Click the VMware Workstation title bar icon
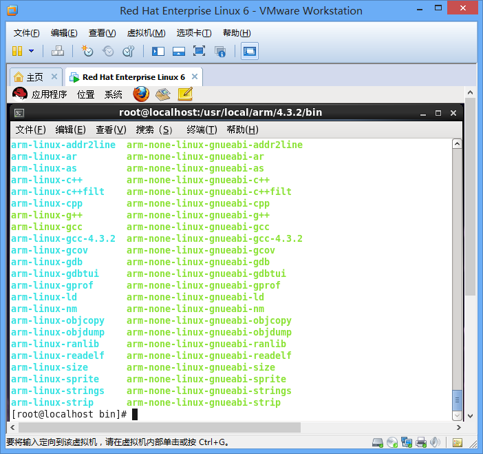 pyautogui.click(x=12, y=10)
